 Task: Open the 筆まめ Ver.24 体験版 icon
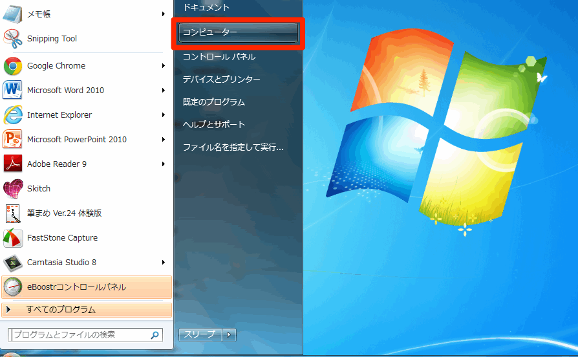click(x=12, y=213)
